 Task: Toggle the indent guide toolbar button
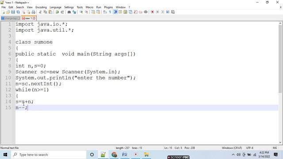click(115, 12)
